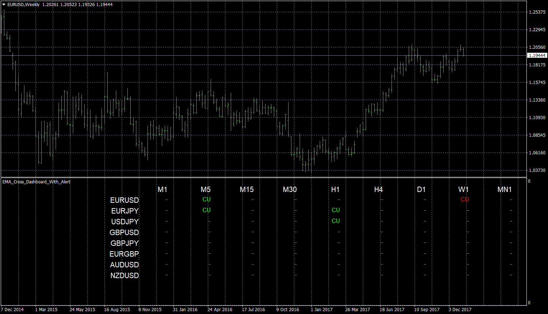Click the 1.13360 price axis label

[537, 100]
